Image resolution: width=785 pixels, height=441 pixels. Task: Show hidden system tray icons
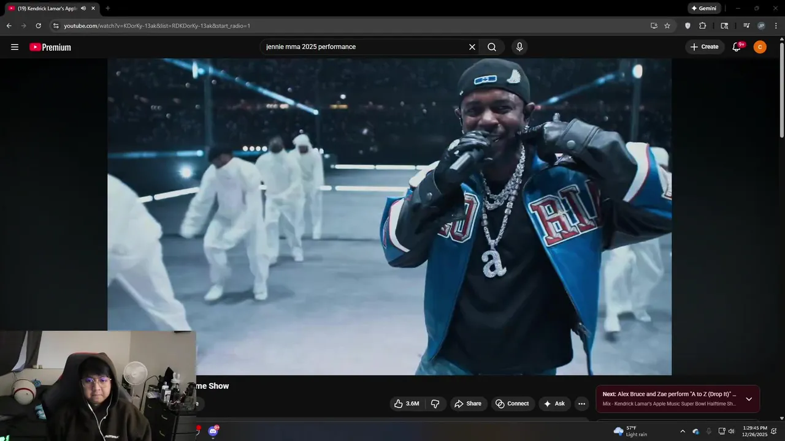point(683,431)
